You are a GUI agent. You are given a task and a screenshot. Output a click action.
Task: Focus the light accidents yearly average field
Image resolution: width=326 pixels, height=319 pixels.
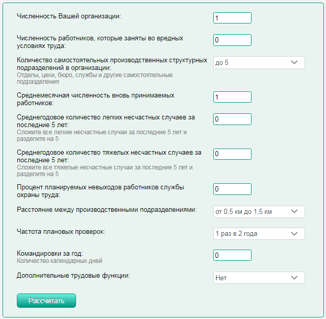point(232,119)
